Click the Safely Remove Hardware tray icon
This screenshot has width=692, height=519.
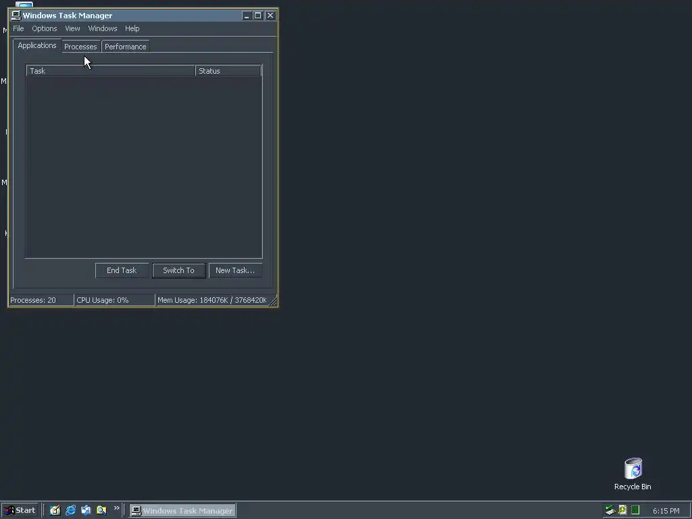click(x=610, y=510)
